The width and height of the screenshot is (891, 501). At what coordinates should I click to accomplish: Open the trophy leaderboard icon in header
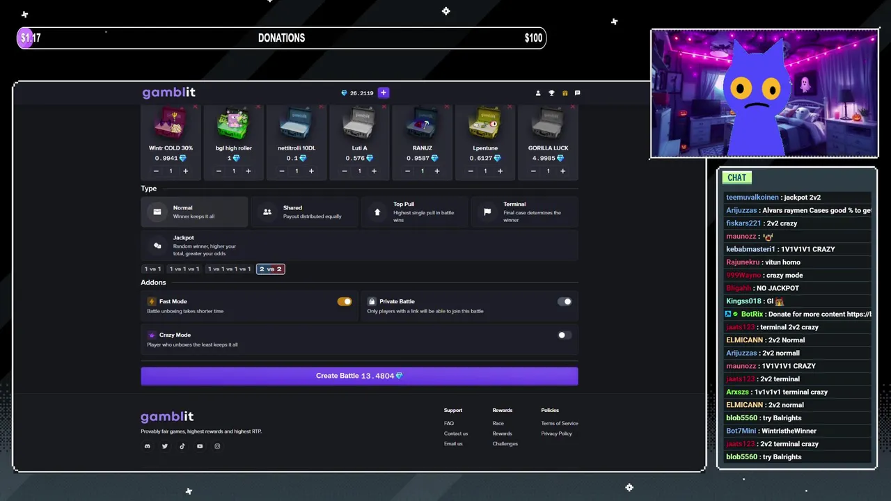click(551, 93)
